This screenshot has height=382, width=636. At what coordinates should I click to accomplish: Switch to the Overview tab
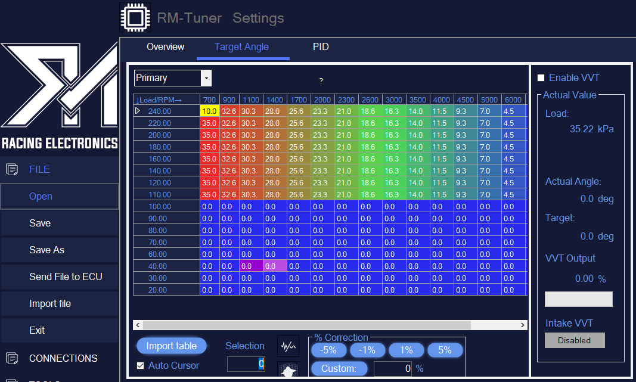(x=165, y=47)
